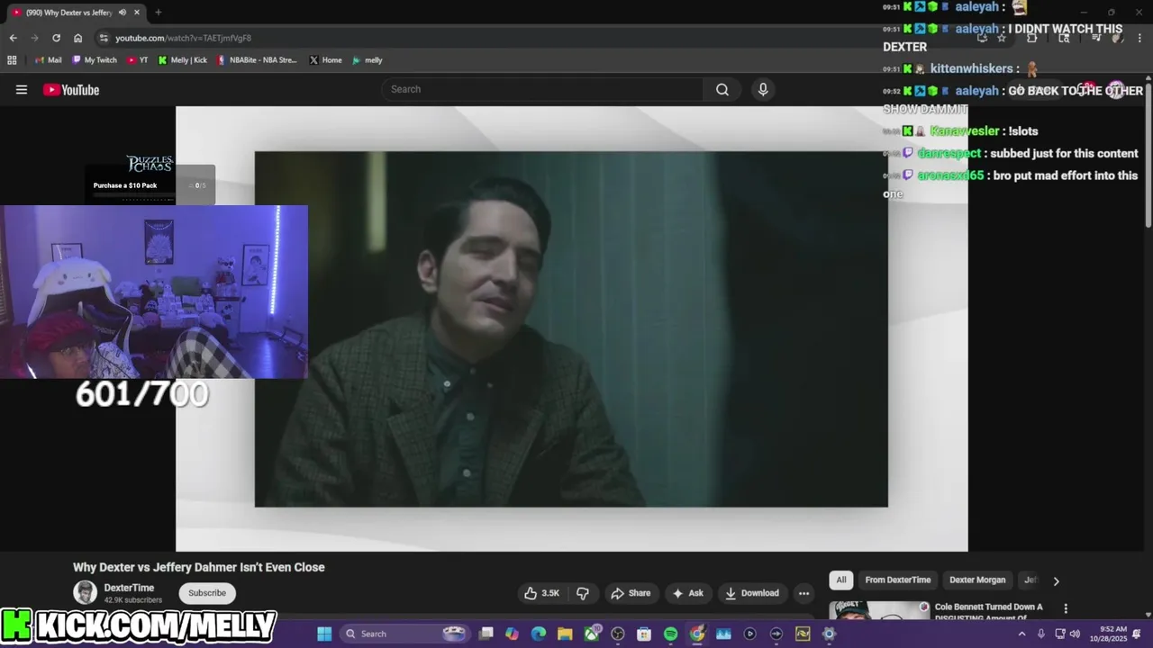The image size is (1153, 648).
Task: Open the X Home bookmark
Action: [325, 60]
